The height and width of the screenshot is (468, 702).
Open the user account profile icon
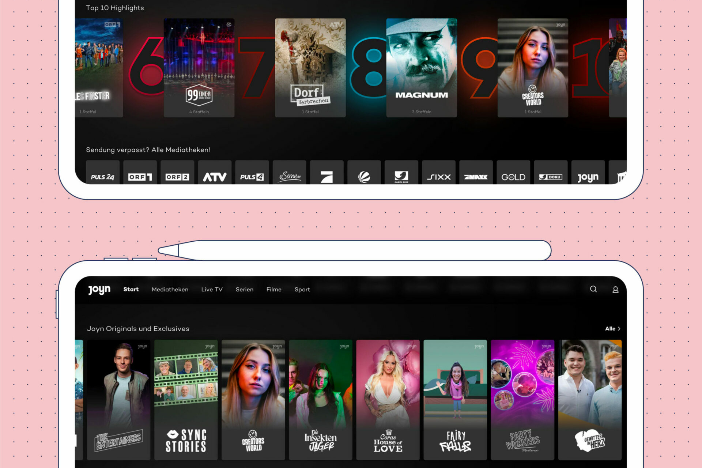[x=616, y=290]
